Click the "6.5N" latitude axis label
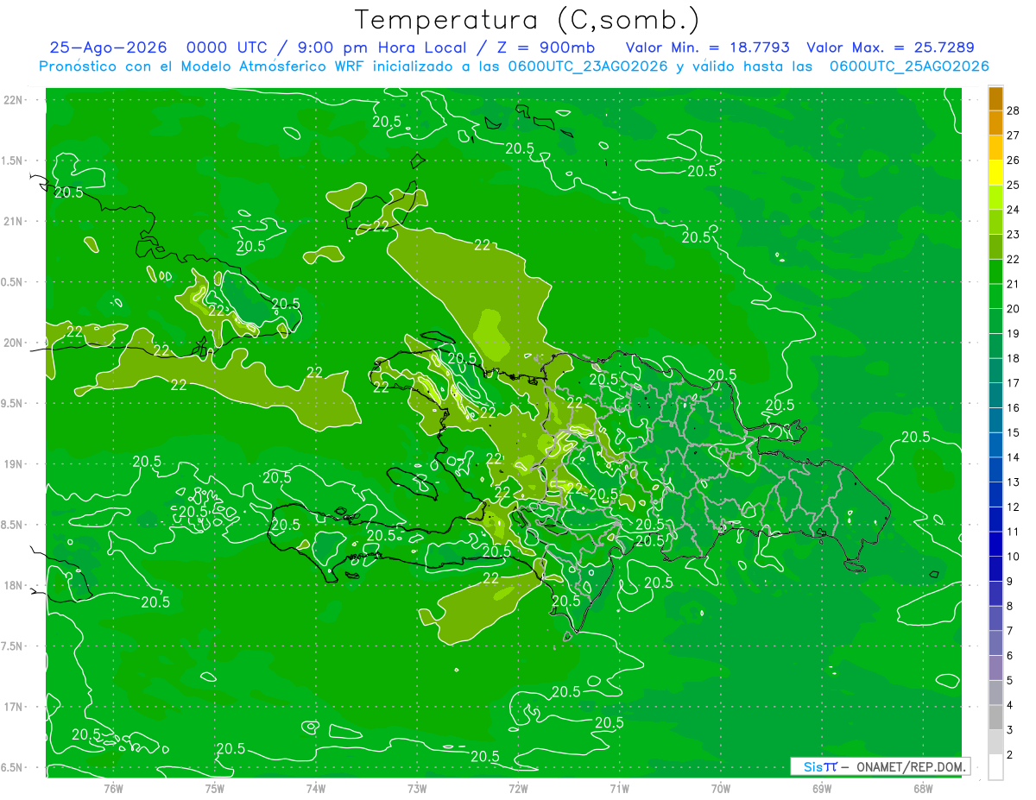 click(13, 767)
